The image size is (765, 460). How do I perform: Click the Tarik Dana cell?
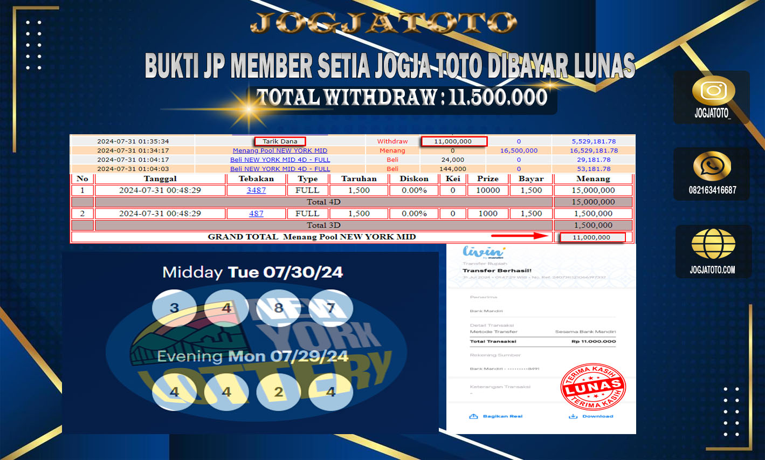click(x=280, y=141)
